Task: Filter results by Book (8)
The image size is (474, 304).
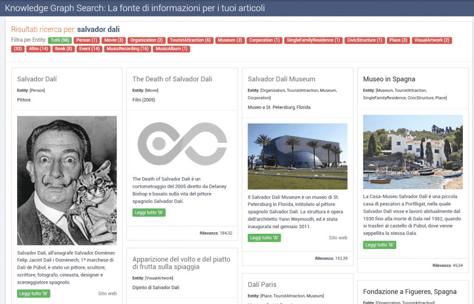Action: tap(63, 49)
